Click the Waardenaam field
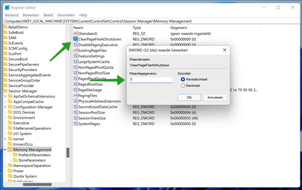Image resolution: width=302 pixels, height=190 pixels. click(x=178, y=65)
